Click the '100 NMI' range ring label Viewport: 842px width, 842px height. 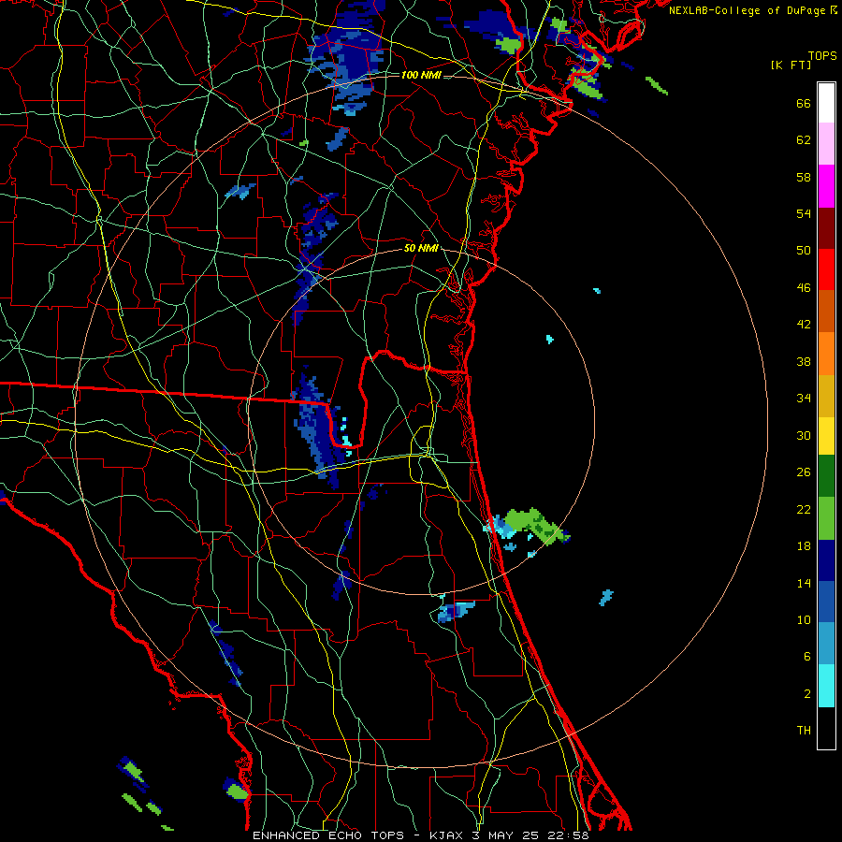(421, 75)
